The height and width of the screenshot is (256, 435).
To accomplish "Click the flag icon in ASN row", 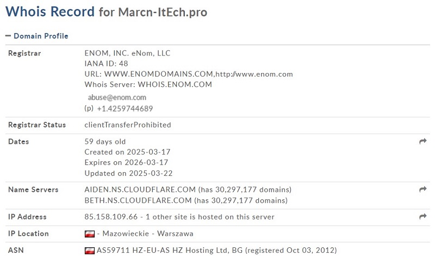I will click(90, 251).
